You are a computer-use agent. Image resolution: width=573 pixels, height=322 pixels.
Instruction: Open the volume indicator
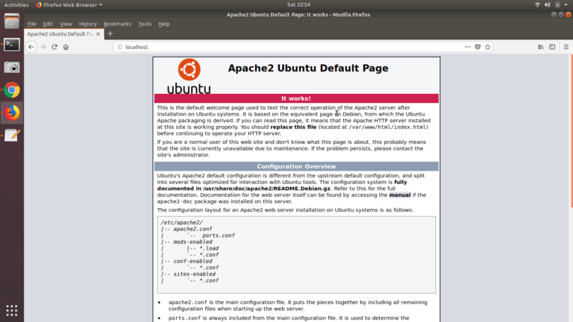coord(547,4)
